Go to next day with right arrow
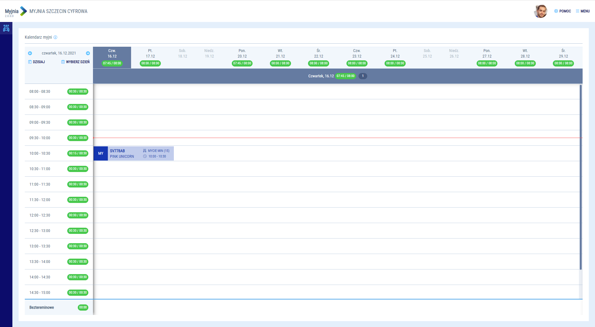 tap(88, 53)
